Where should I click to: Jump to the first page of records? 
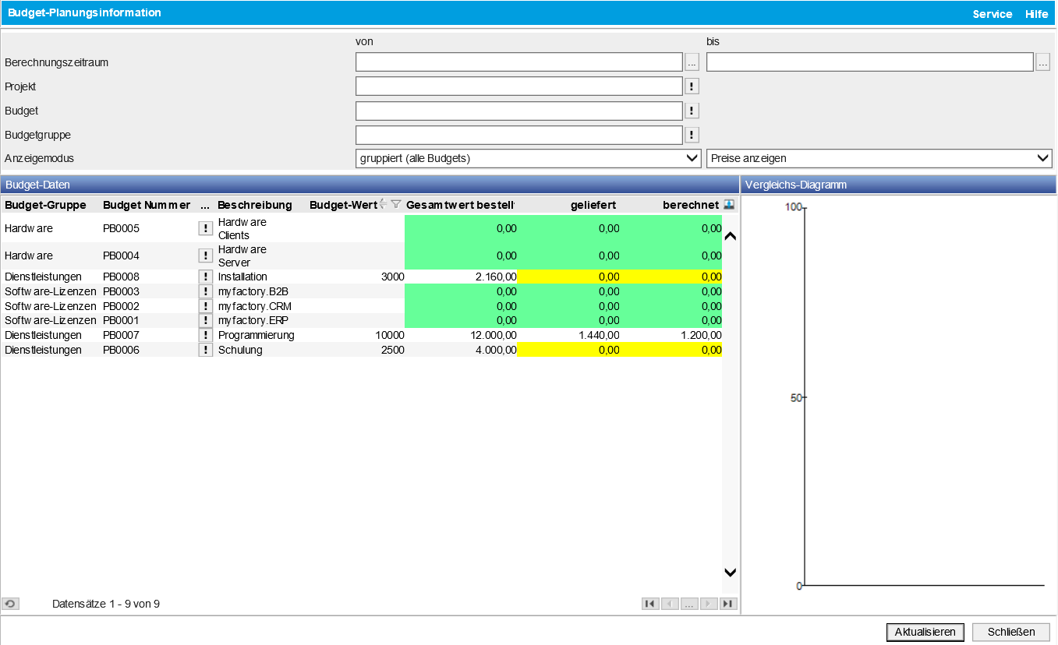click(649, 604)
